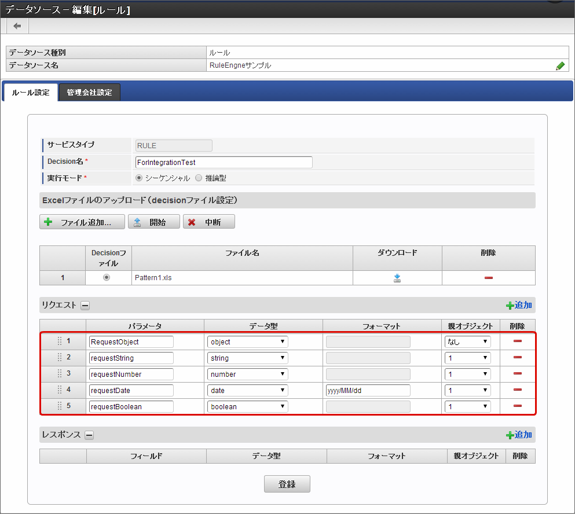This screenshot has height=514, width=575.
Task: Switch to 管理会社設定 tab
Action: pyautogui.click(x=89, y=93)
